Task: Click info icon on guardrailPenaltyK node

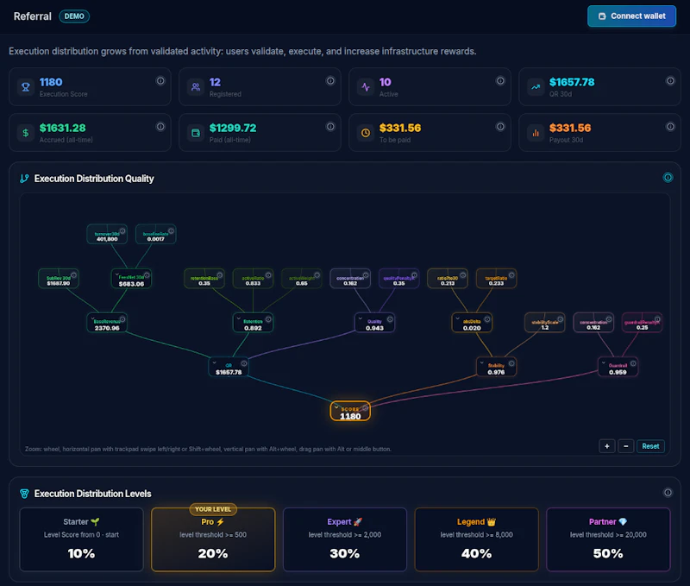Action: (657, 319)
